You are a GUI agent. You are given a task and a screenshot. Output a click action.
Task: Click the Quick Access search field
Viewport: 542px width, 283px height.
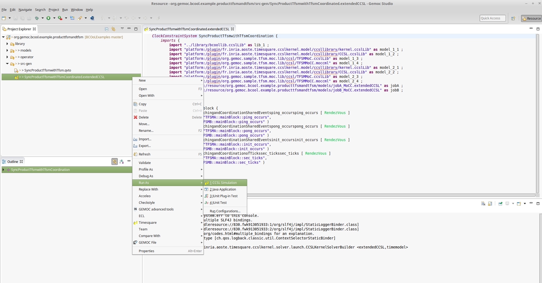click(x=492, y=18)
